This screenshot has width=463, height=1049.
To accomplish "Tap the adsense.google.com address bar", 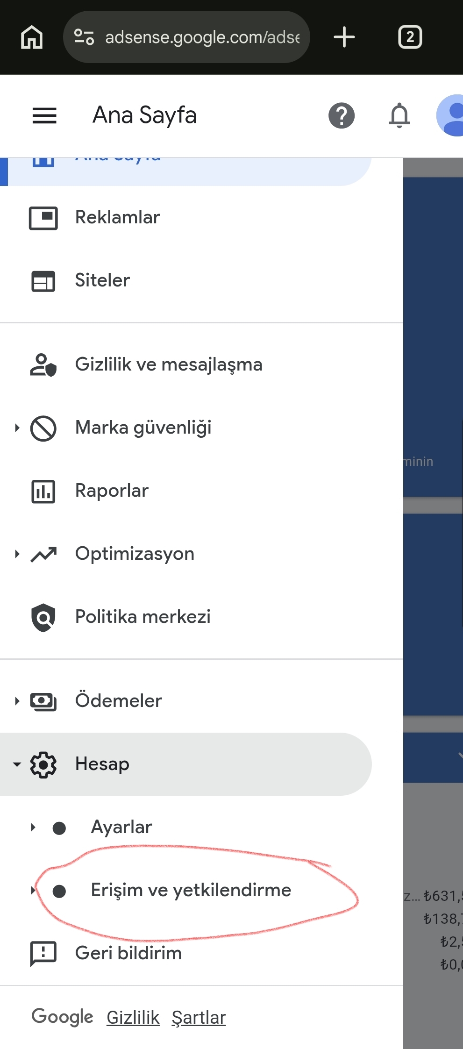I will (x=186, y=37).
